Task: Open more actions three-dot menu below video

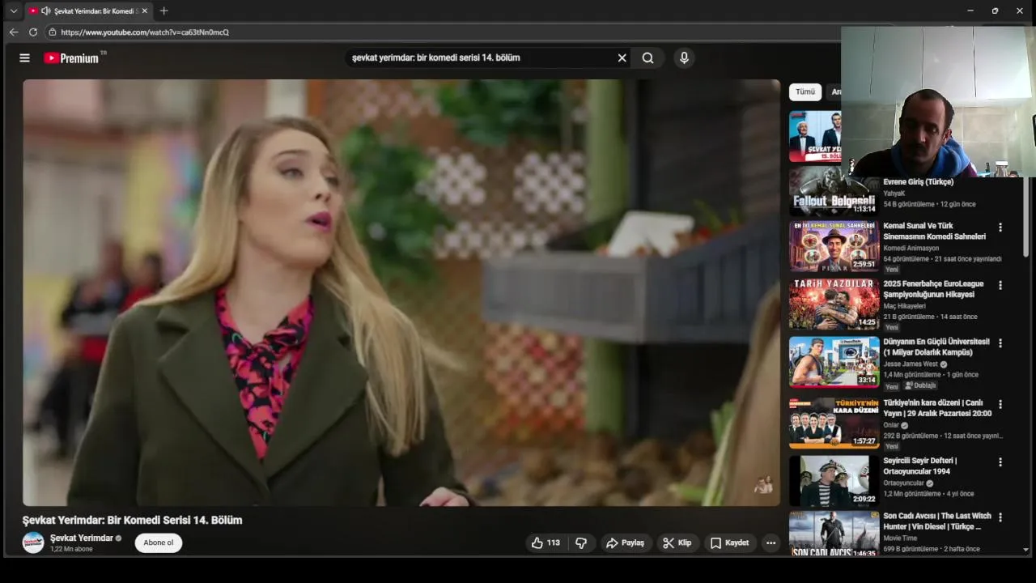Action: [x=771, y=543]
